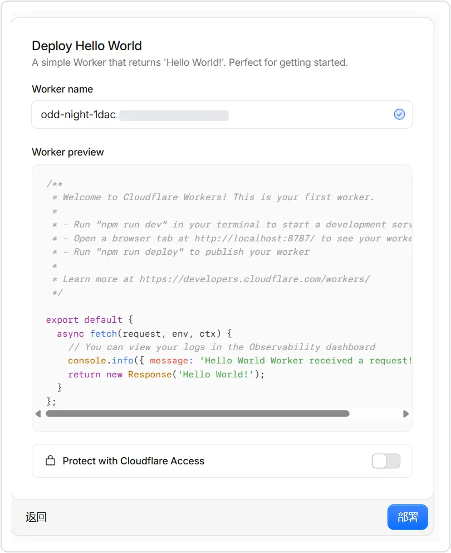
Task: Click the 'Deploy Hello World' heading
Action: point(87,46)
